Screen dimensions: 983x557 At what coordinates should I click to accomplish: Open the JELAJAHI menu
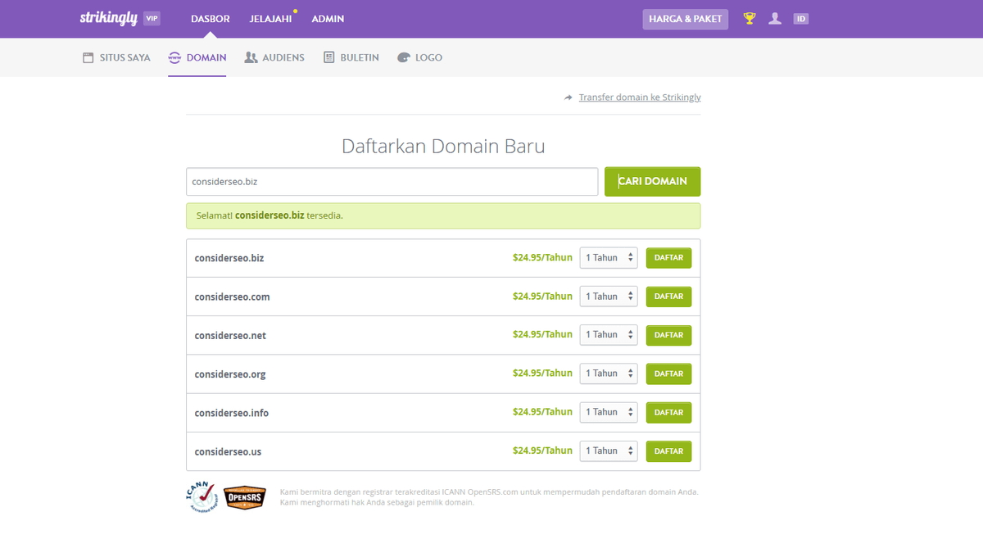point(270,19)
